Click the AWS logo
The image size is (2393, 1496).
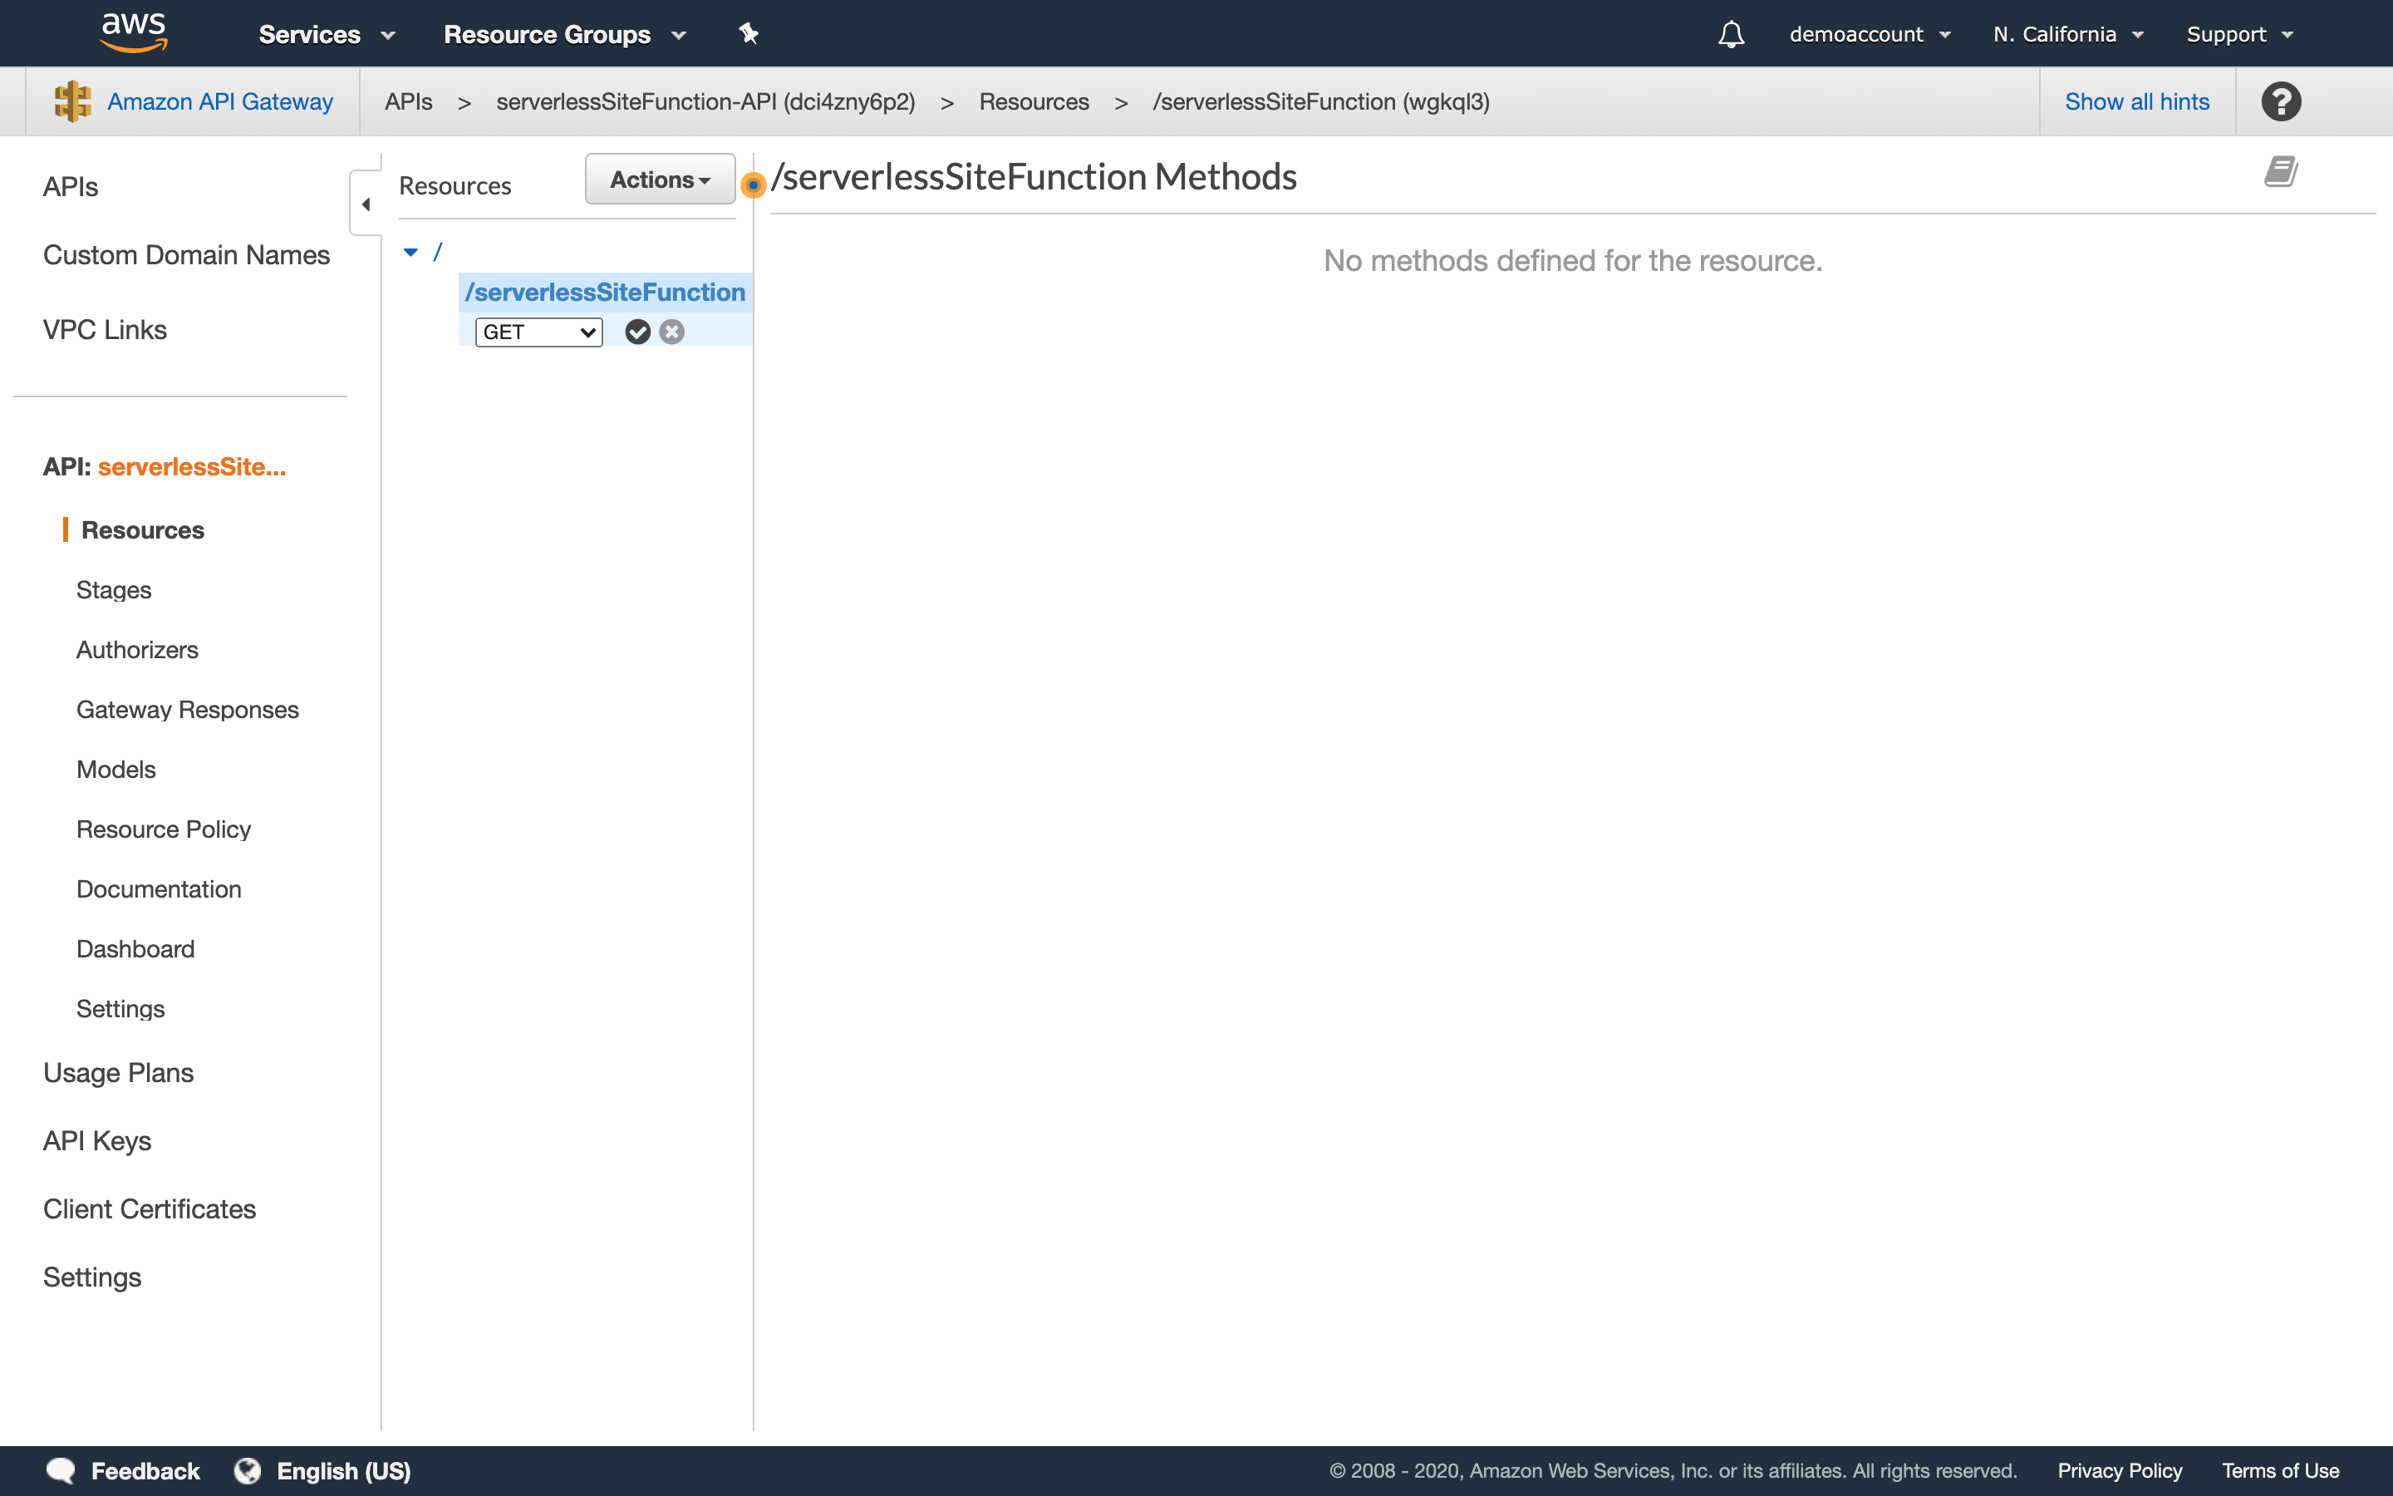point(134,32)
